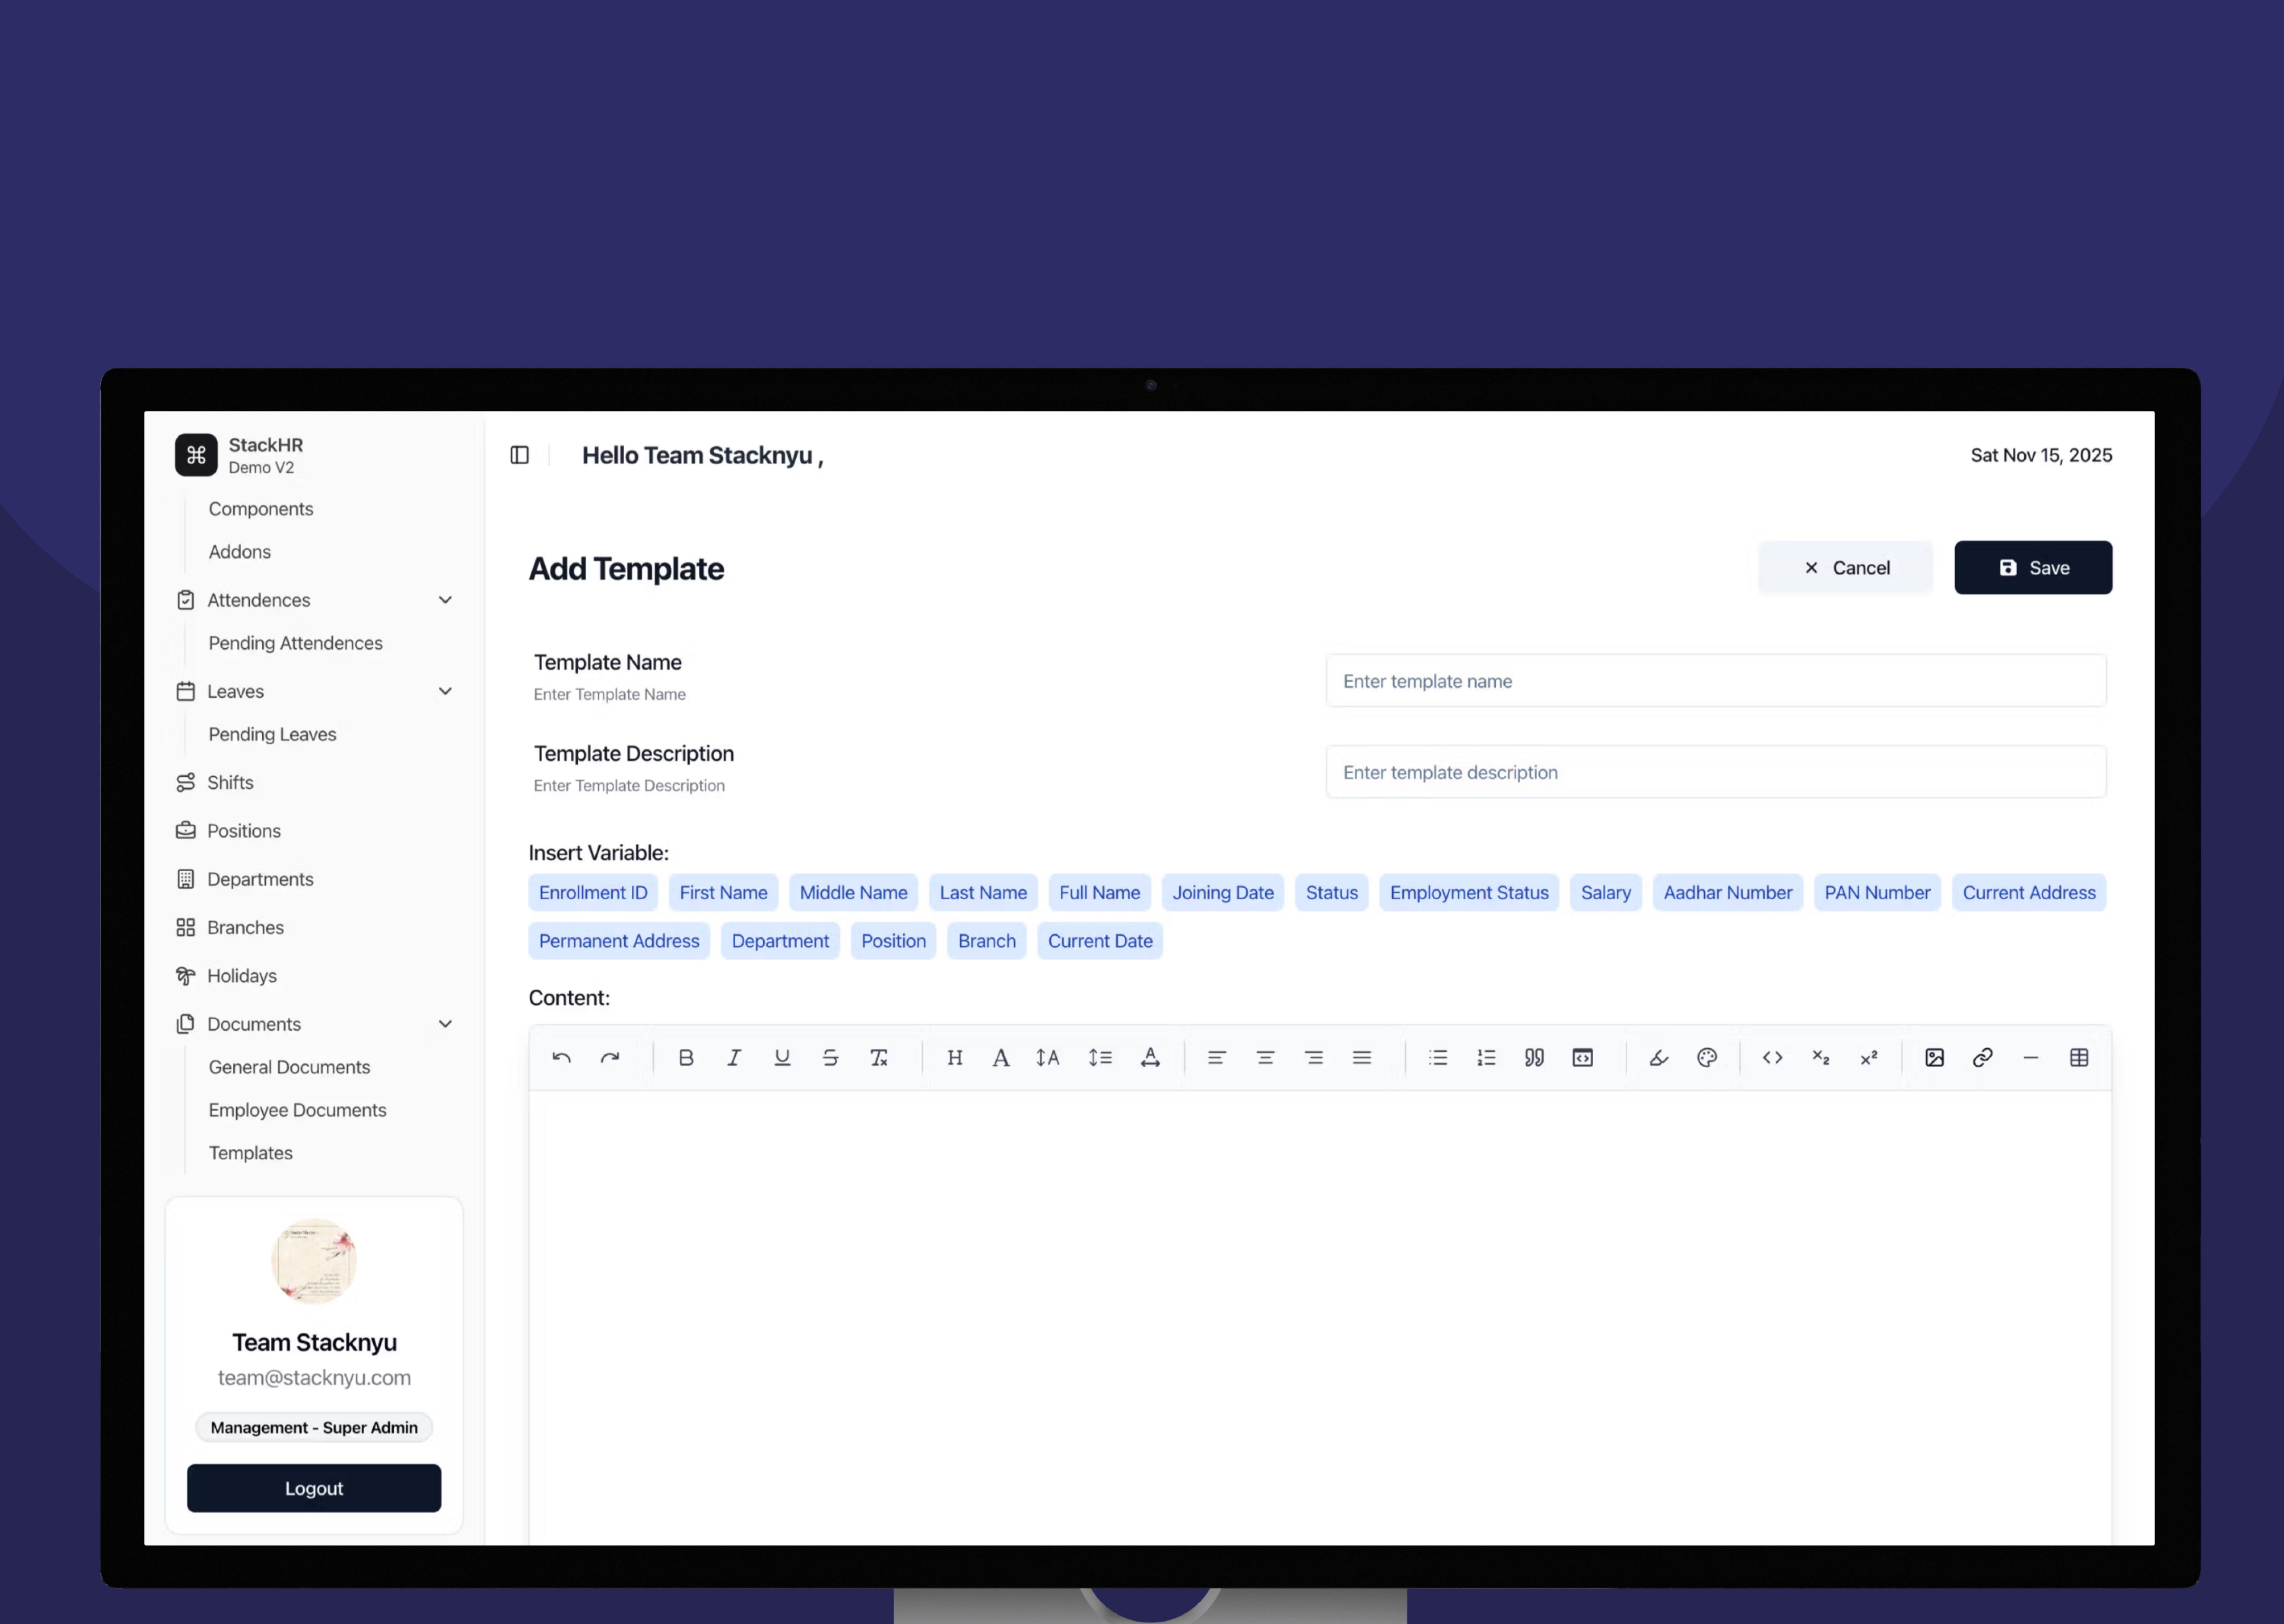This screenshot has height=1624, width=2284.
Task: Click the StackHR logo icon
Action: (196, 455)
